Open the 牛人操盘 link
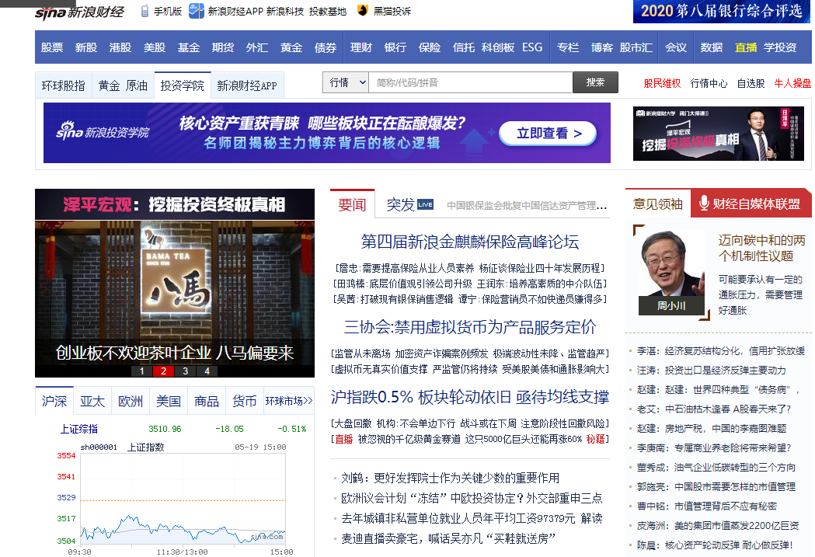The image size is (815, 557). (792, 83)
